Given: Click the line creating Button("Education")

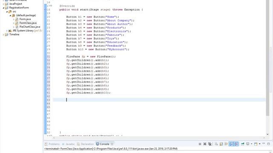Looking at the screenshot, I should (97, 42).
